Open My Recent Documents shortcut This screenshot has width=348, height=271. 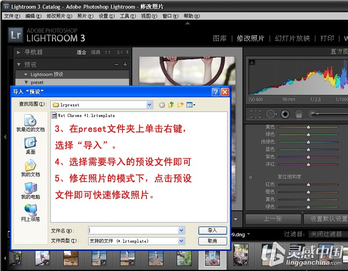(30, 123)
